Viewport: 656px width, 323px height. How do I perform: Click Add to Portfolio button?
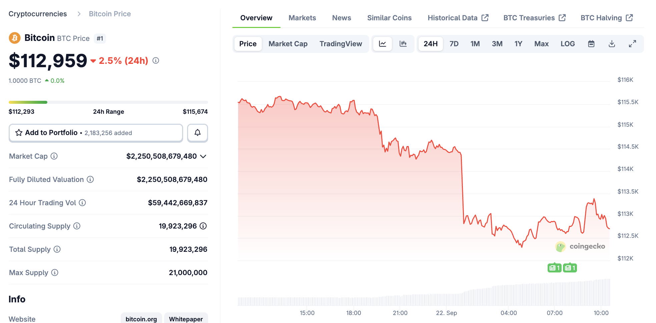pyautogui.click(x=96, y=133)
